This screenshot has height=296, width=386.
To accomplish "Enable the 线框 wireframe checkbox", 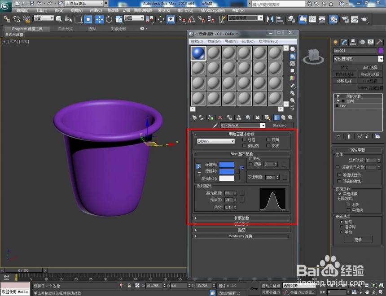I will [244, 139].
